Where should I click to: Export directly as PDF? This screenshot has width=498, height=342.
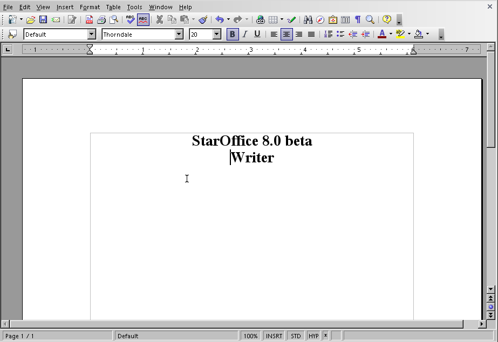89,19
